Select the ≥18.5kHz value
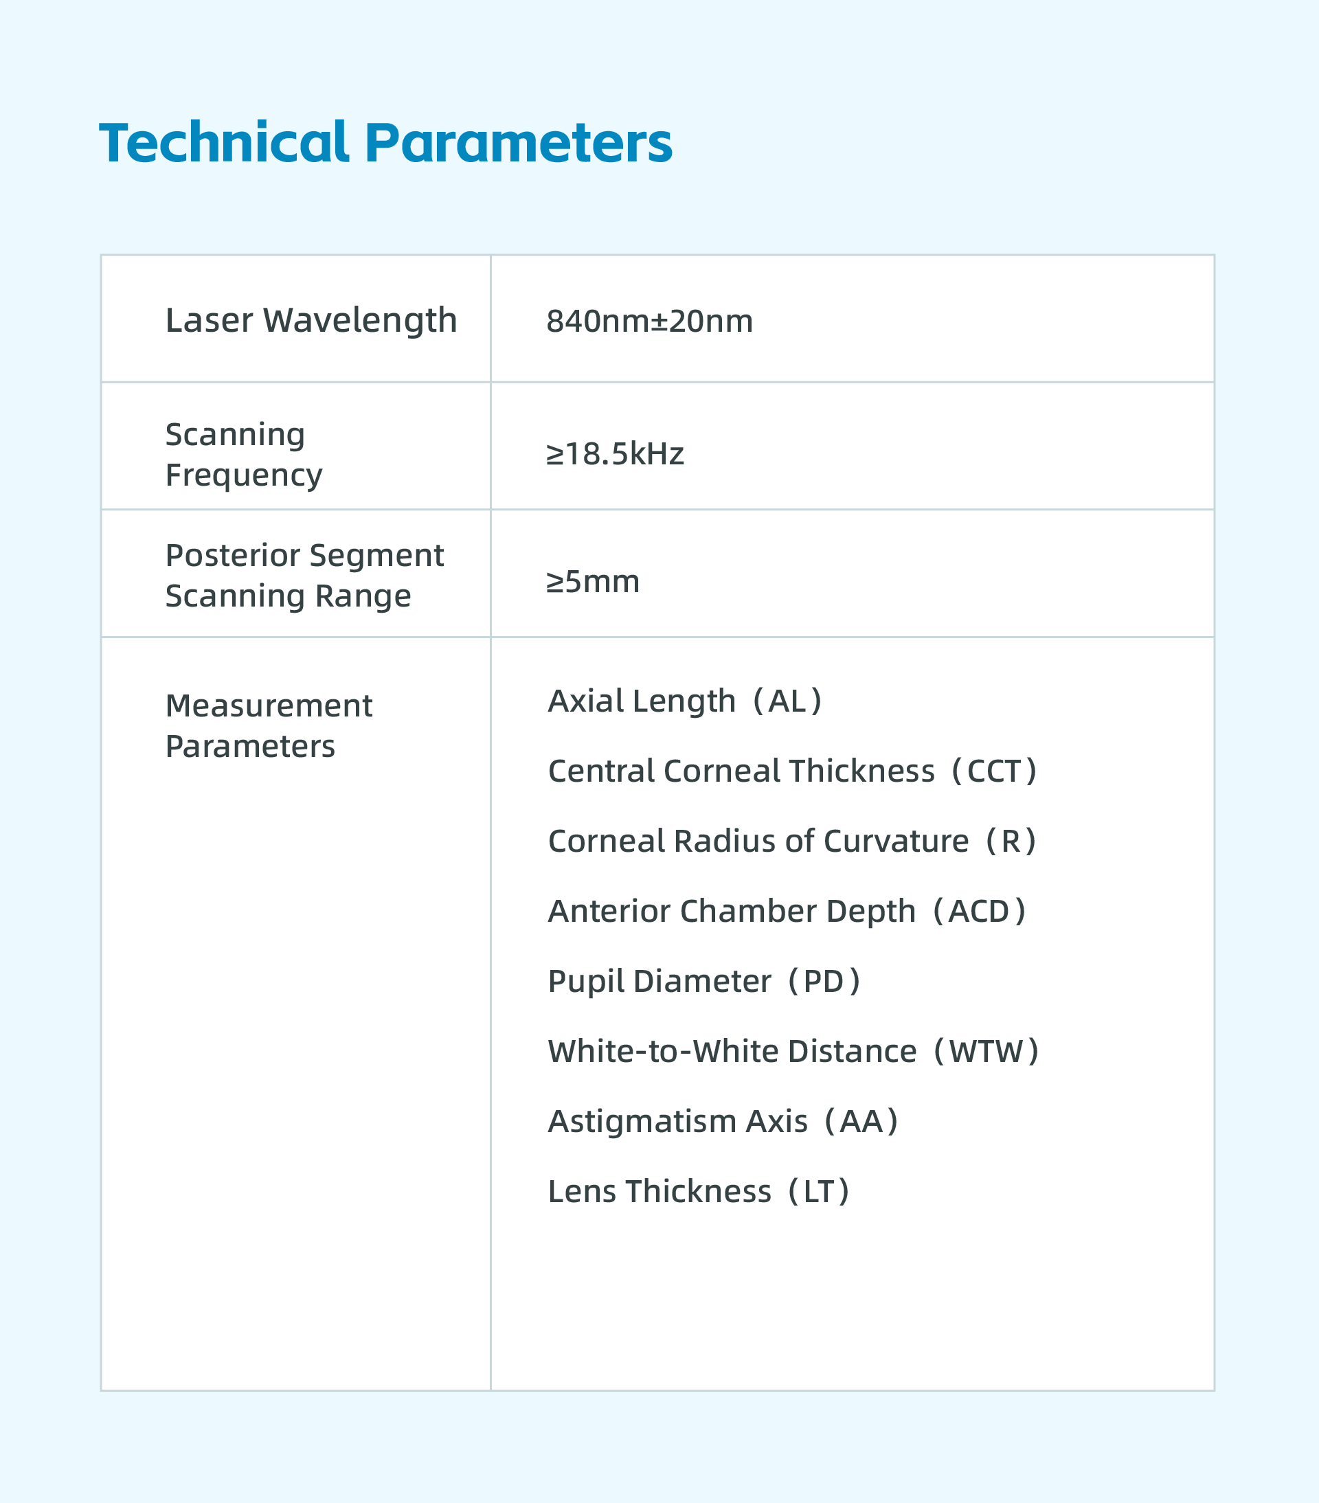Screen dimensions: 1319x1503 [x=615, y=455]
